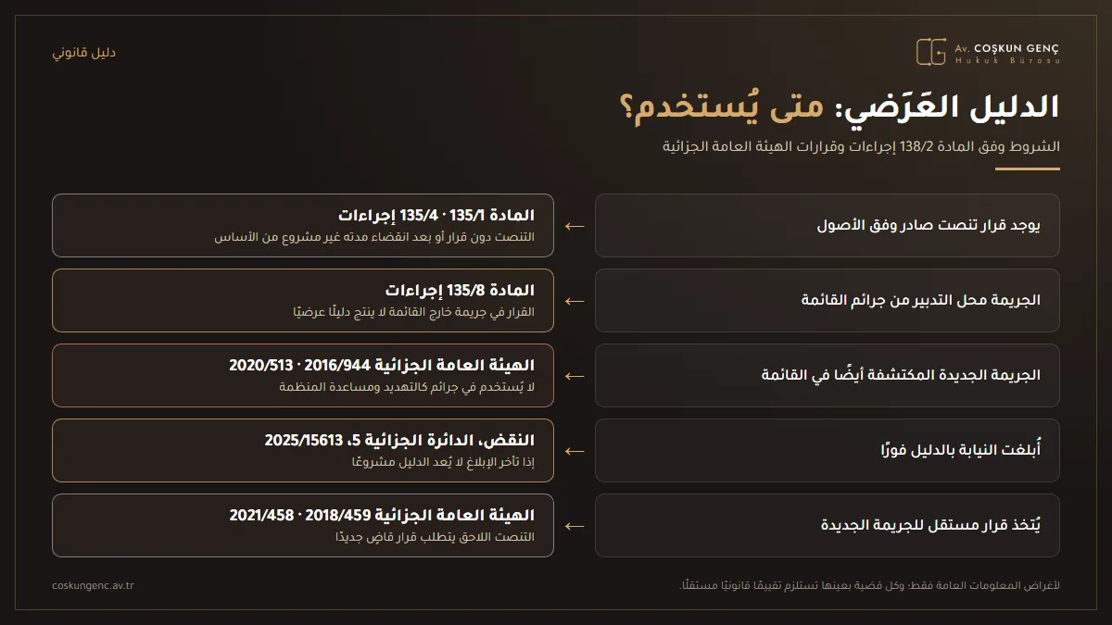The height and width of the screenshot is (625, 1112).
Task: Click the text 'لا يُستخدم في جرائم كالتهديد ومساعدة المنظمة'
Action: pyautogui.click(x=407, y=387)
